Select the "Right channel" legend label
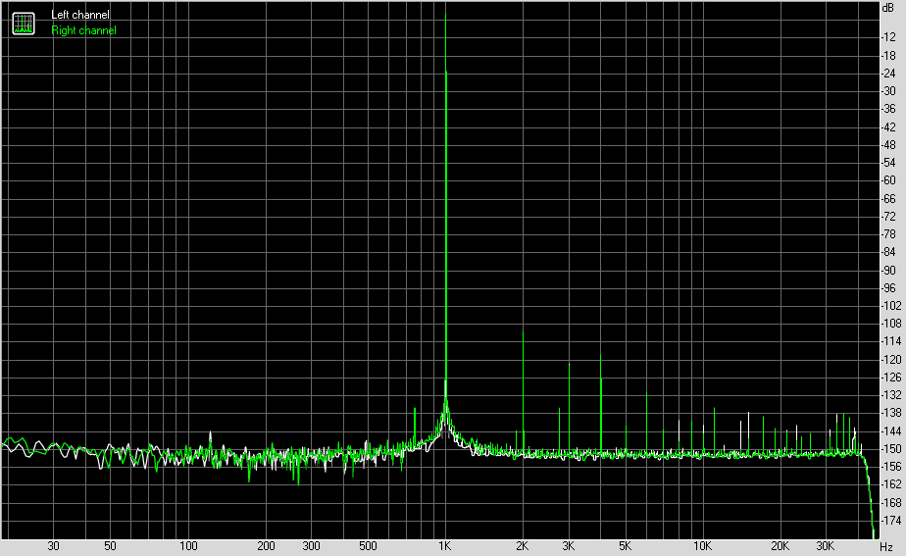This screenshot has width=906, height=556. click(83, 30)
